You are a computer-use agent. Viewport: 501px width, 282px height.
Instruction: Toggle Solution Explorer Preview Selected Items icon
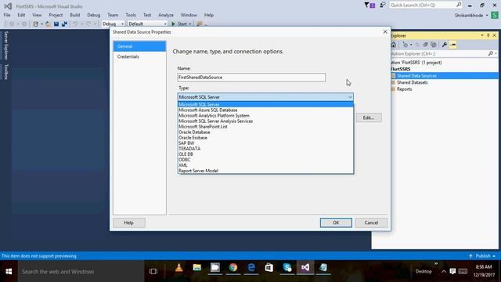coord(452,45)
